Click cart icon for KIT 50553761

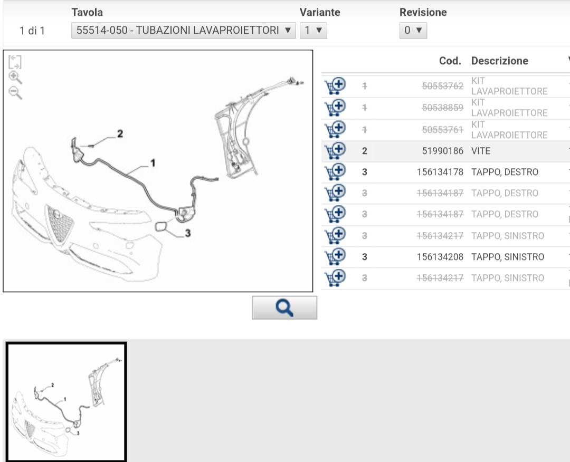point(335,129)
